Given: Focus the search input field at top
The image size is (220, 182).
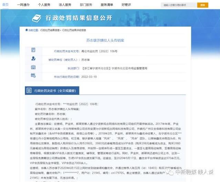Looking at the screenshot, I should [179, 5].
